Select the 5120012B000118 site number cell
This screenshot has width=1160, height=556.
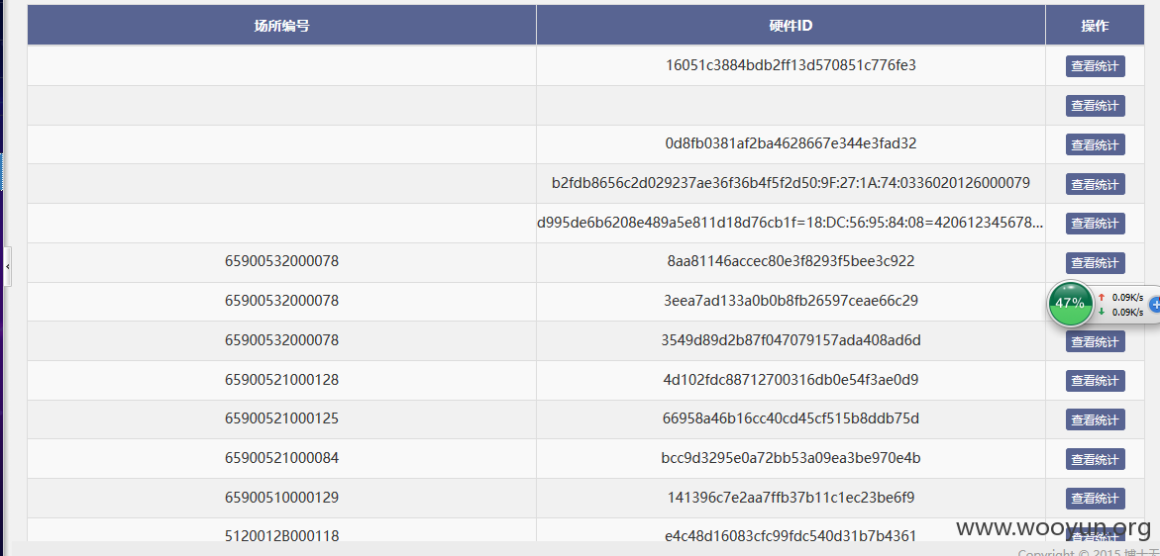click(282, 535)
